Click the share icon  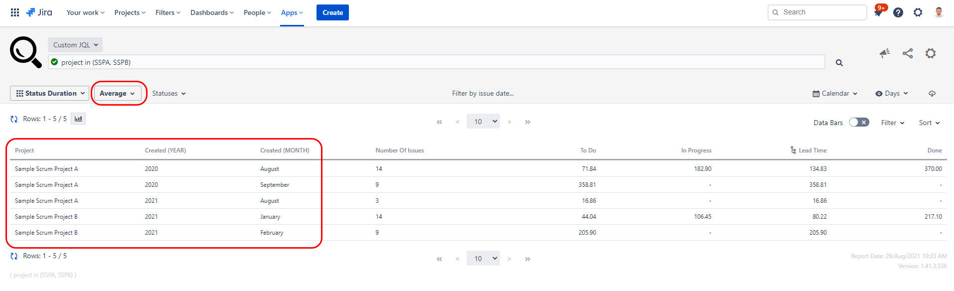click(x=908, y=53)
